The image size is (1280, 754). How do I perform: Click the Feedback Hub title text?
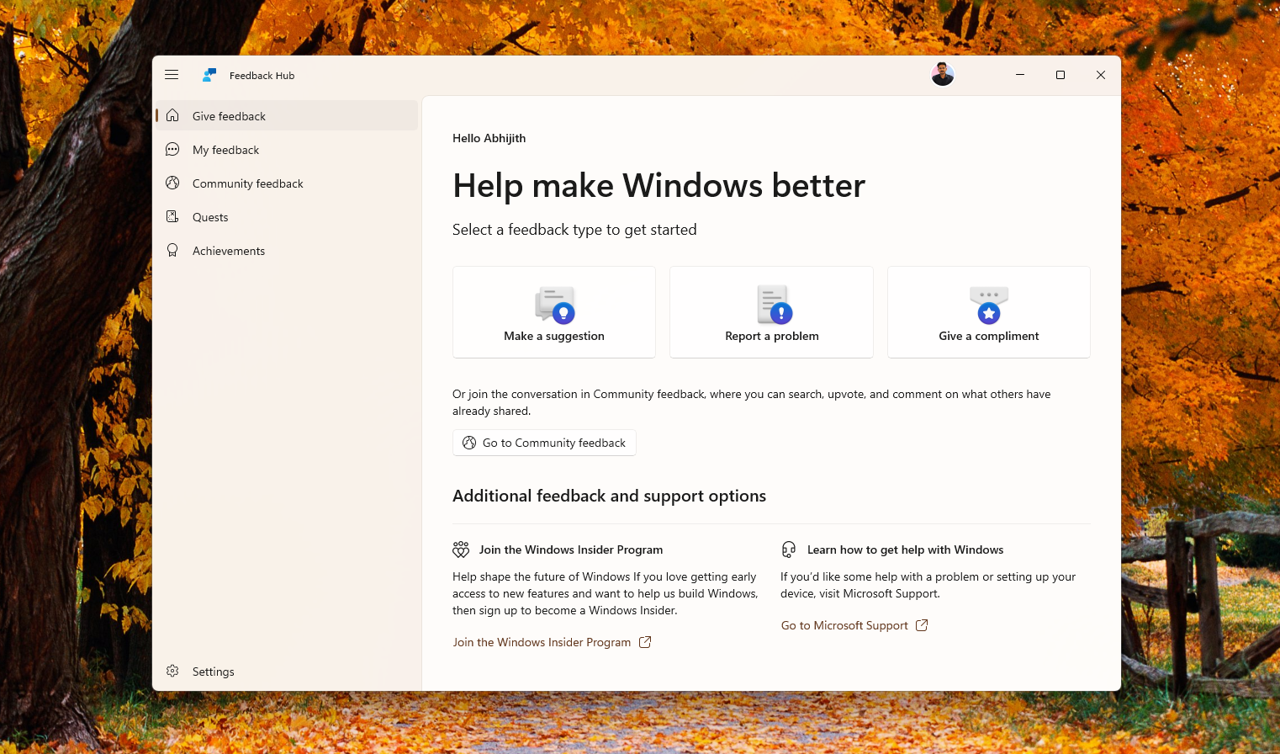click(262, 76)
